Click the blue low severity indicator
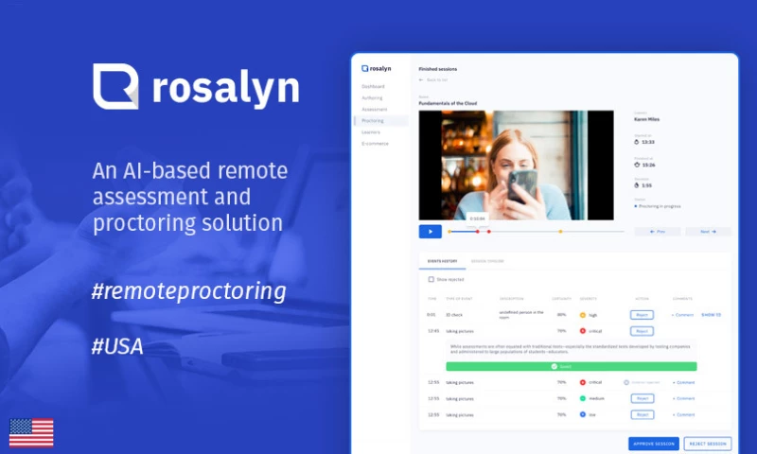 click(582, 414)
